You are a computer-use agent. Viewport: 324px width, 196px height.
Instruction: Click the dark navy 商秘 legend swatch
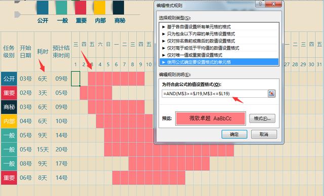118,8
